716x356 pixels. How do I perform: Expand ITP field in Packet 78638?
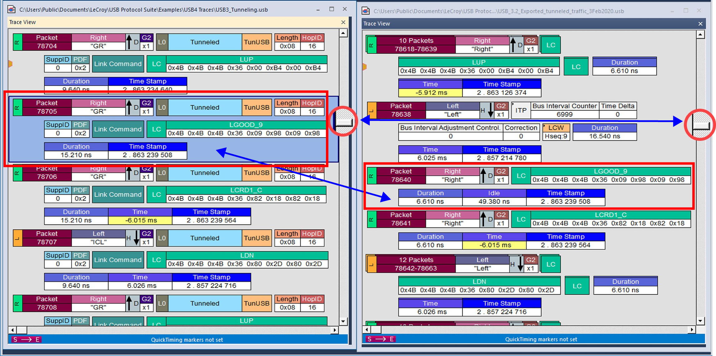point(513,104)
